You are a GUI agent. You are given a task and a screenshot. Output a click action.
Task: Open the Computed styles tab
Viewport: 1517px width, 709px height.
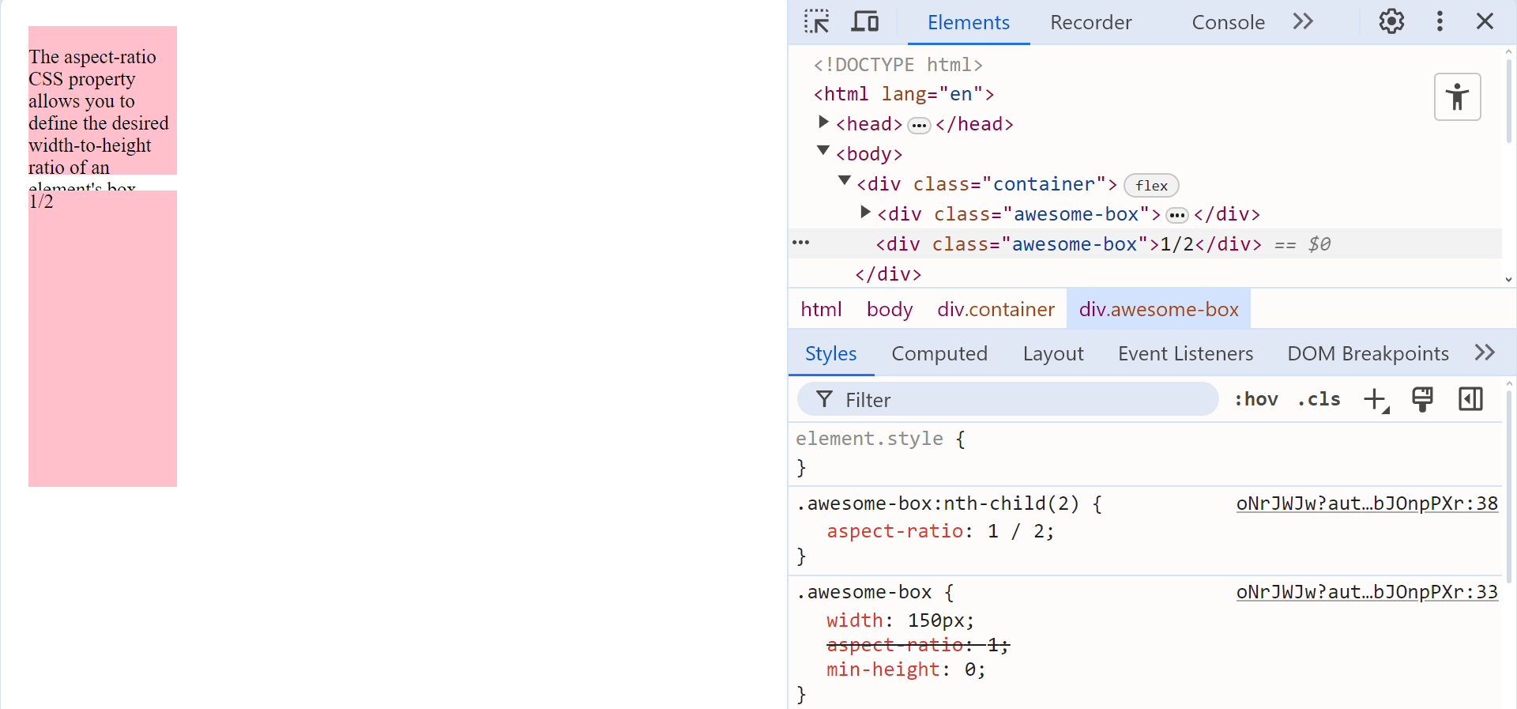tap(939, 353)
